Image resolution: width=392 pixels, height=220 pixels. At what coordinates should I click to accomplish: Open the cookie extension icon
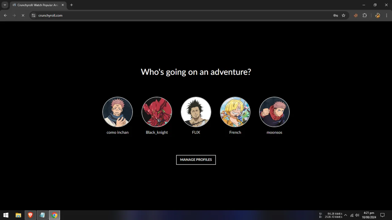coord(356,15)
